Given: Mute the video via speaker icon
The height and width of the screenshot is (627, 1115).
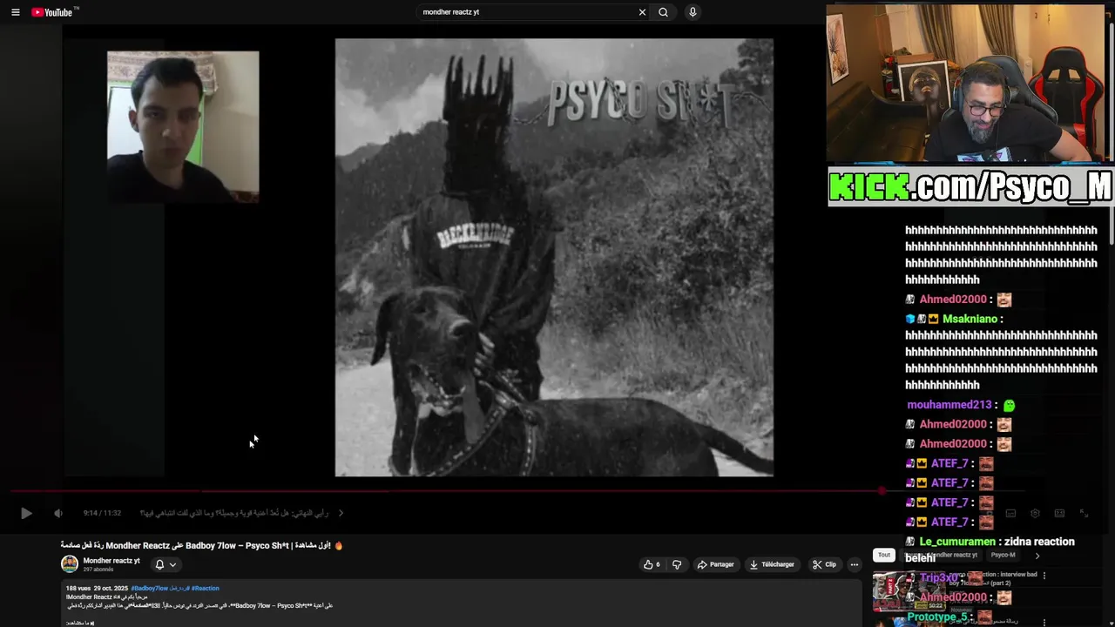Looking at the screenshot, I should click(x=57, y=514).
